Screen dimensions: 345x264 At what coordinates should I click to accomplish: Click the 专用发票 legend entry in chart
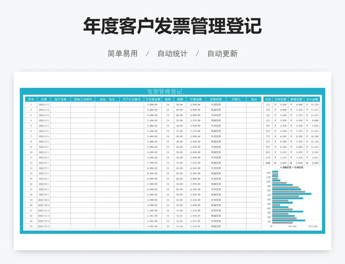coord(298,167)
